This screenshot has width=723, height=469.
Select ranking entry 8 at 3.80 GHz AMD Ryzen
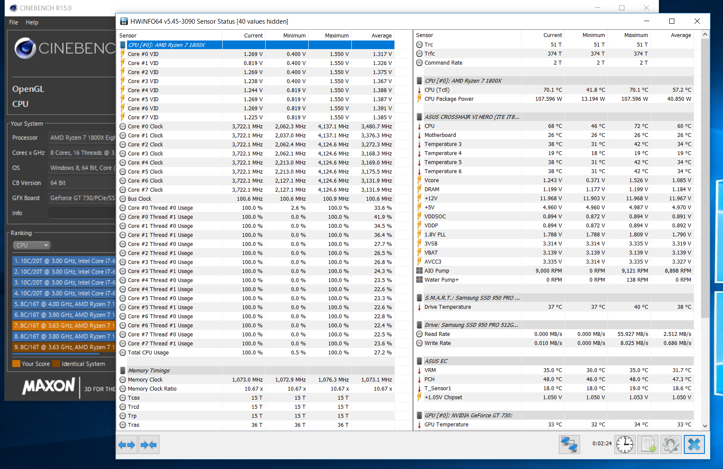[x=64, y=336]
